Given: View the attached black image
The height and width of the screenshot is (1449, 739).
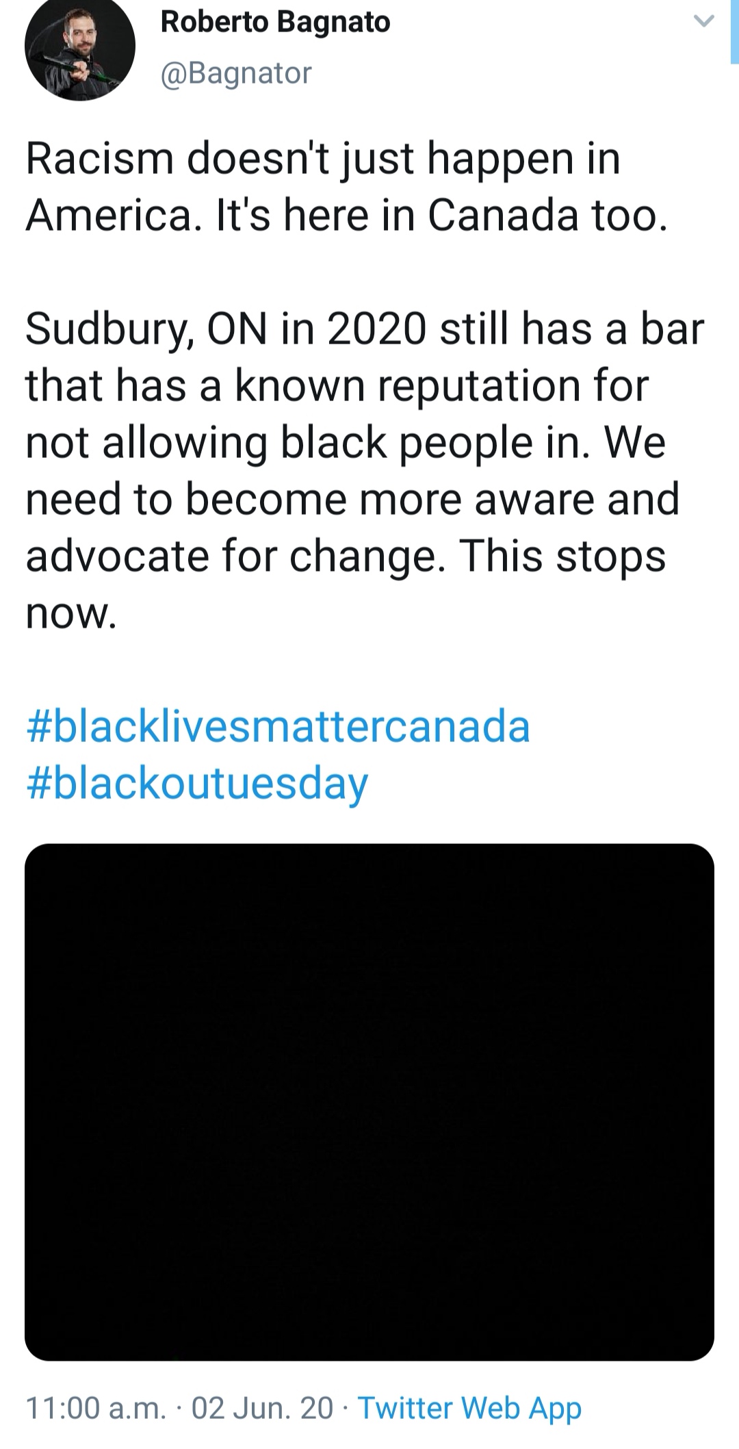Looking at the screenshot, I should tap(369, 1102).
